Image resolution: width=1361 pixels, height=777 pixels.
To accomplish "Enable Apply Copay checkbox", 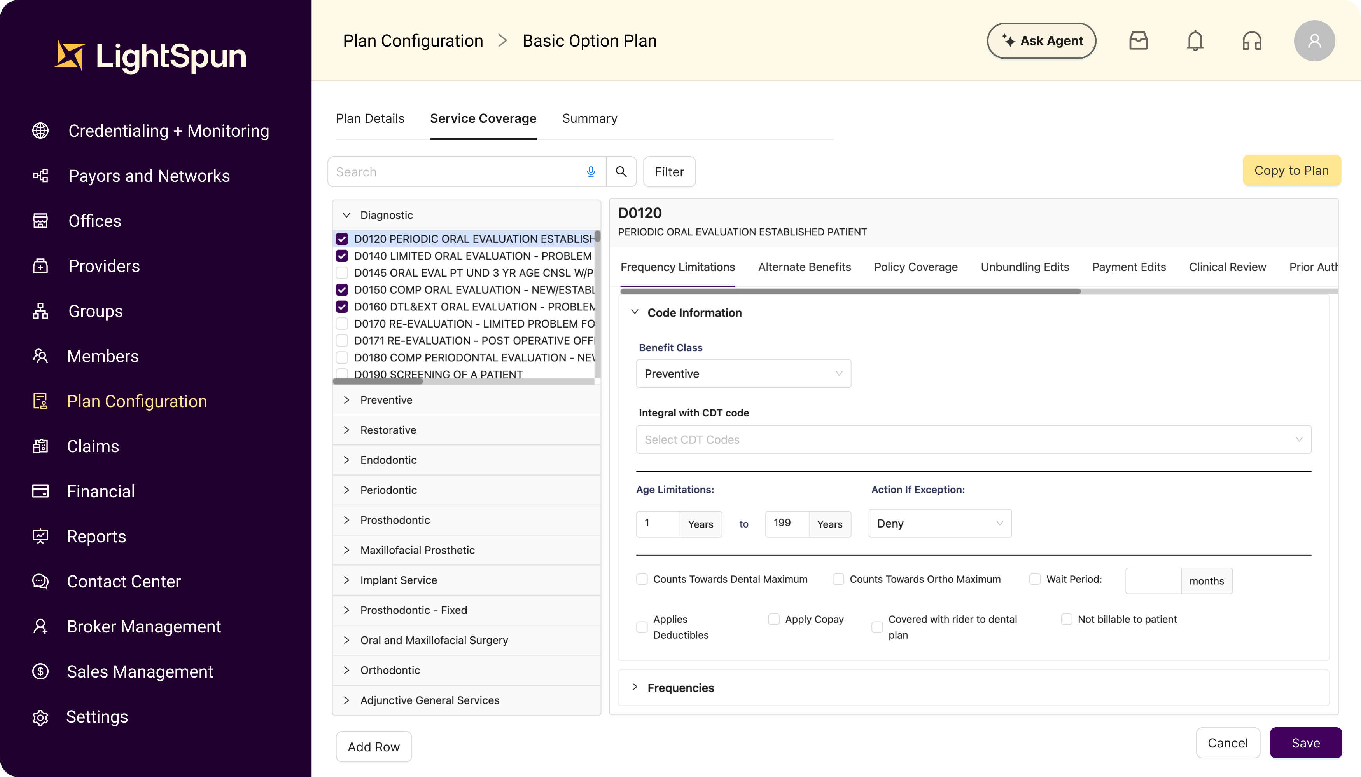I will click(774, 619).
